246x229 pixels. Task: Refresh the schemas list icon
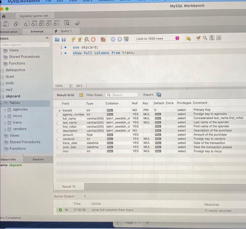(x=47, y=38)
